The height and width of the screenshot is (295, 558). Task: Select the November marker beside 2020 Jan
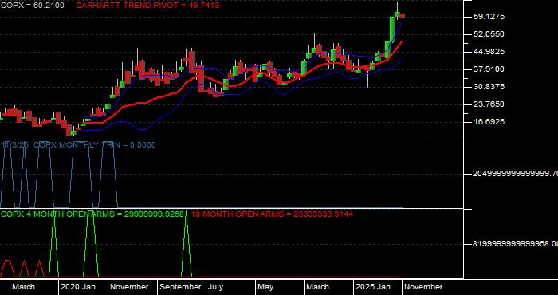point(129,287)
